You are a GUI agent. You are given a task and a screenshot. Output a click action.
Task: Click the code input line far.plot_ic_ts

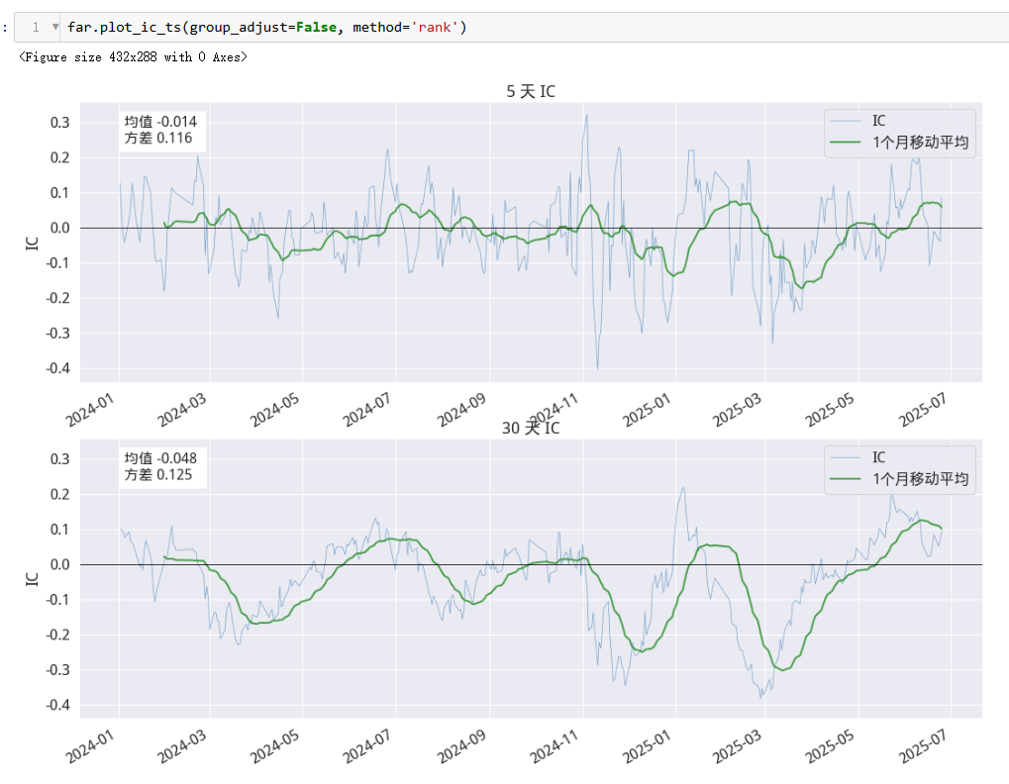point(267,27)
